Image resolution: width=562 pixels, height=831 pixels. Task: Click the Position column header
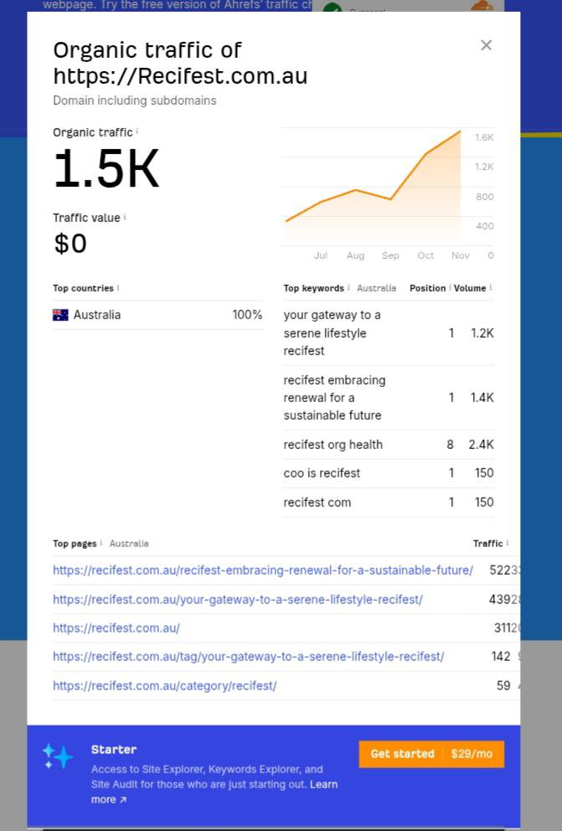(427, 287)
